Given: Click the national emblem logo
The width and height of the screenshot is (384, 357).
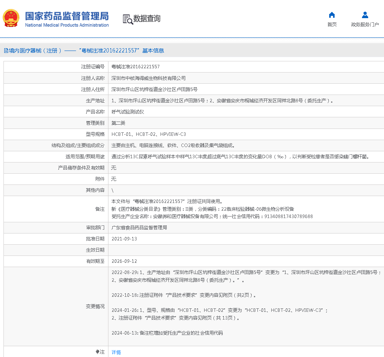Looking at the screenshot, I should (x=11, y=18).
